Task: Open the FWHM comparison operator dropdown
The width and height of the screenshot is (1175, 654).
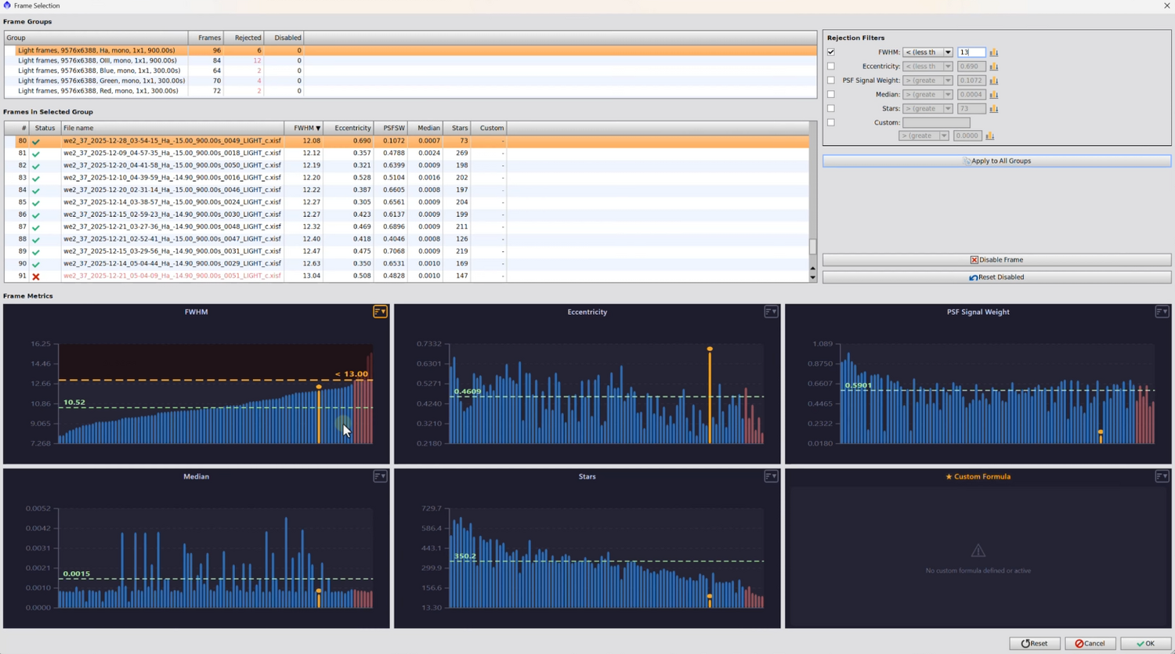Action: [x=928, y=52]
